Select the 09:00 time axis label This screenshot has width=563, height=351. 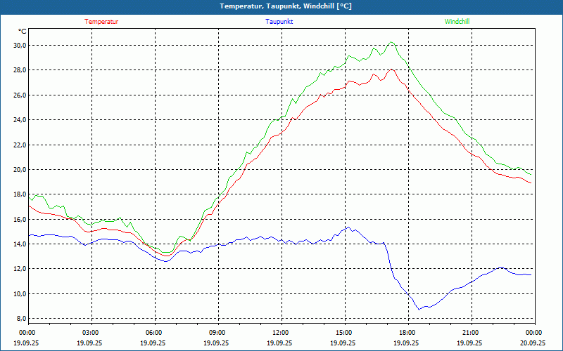(217, 333)
